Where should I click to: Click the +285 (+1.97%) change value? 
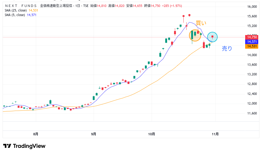pyautogui.click(x=172, y=5)
